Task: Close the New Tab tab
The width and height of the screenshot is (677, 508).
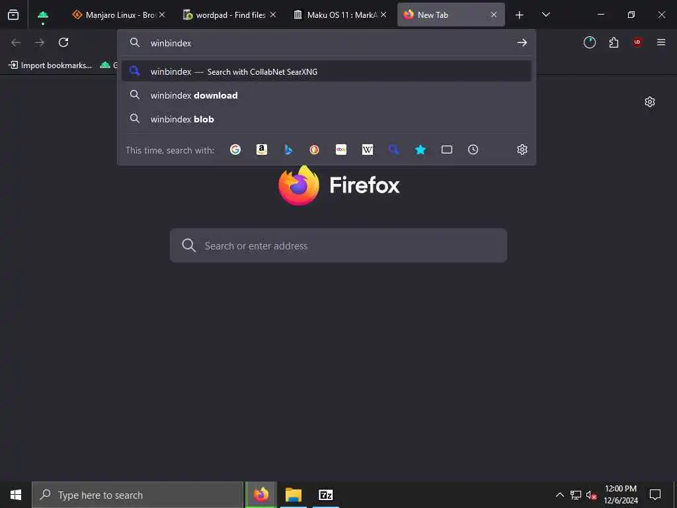Action: pos(494,15)
